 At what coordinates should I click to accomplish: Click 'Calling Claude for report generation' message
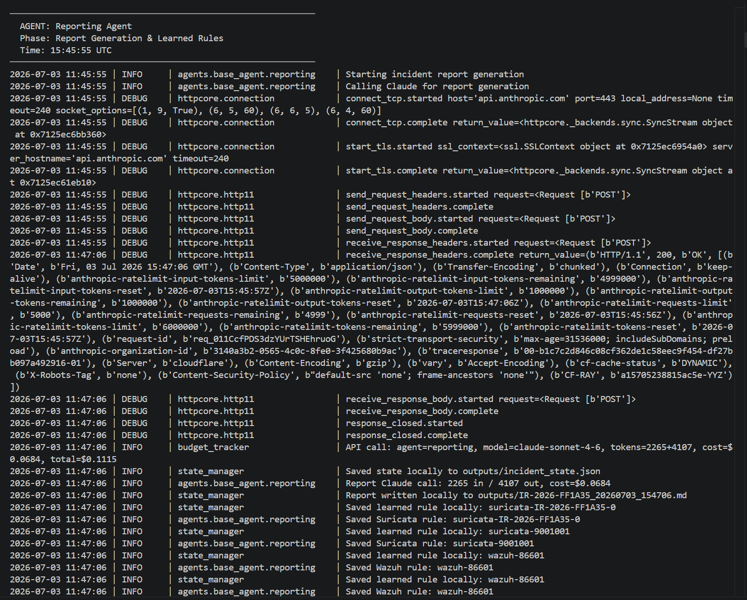coord(437,87)
